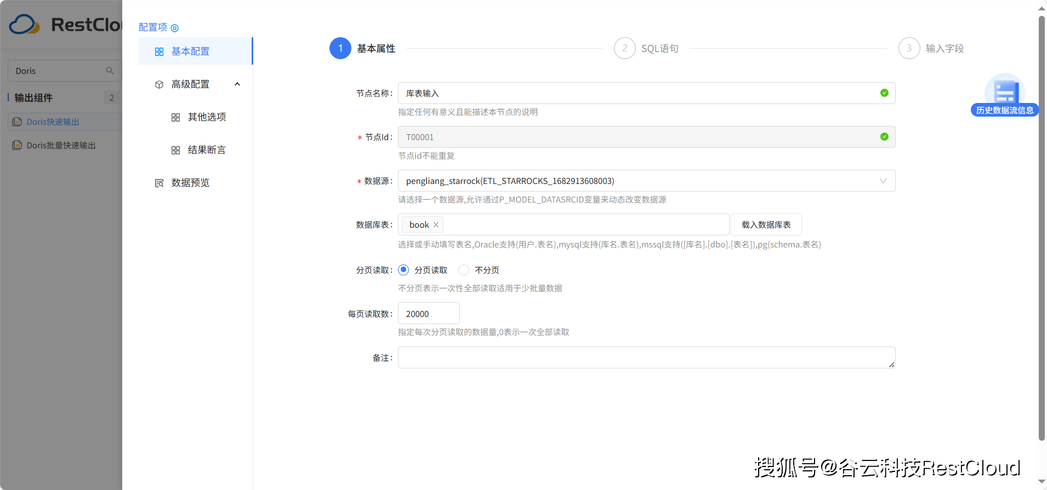Open the 基本配置 menu item
1047x490 pixels.
tap(190, 51)
